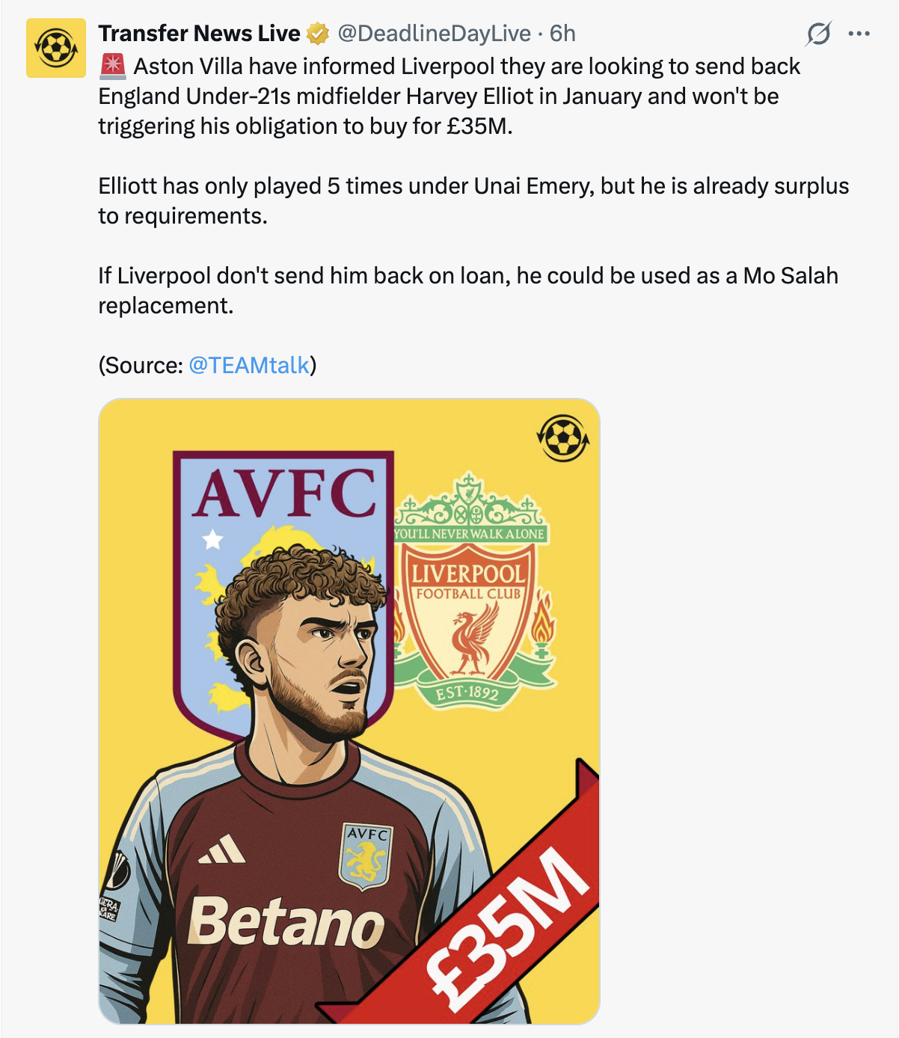This screenshot has height=1038, width=899.
Task: Follow the @TEAMtalk source mention
Action: pyautogui.click(x=249, y=365)
